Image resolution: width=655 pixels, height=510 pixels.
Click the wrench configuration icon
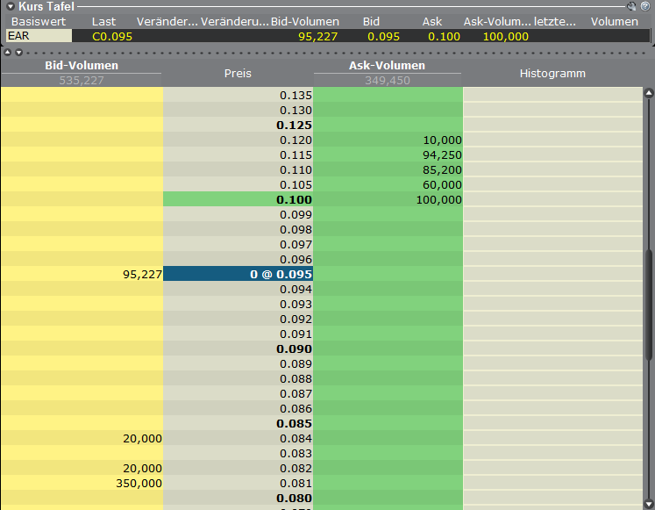(631, 6)
